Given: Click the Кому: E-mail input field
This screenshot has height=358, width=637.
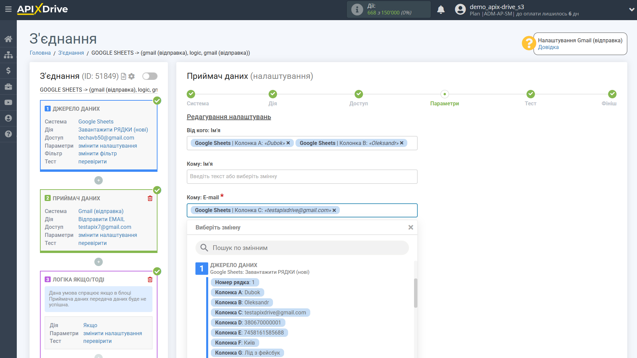Looking at the screenshot, I should coord(302,210).
